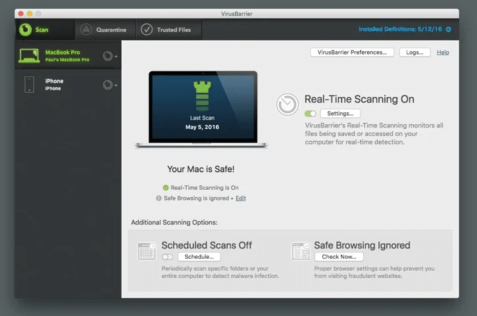
Task: Select iPhone device in the sidebar
Action: pos(68,85)
